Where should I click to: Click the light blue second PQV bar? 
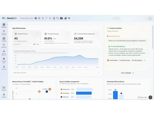[x=121, y=97]
